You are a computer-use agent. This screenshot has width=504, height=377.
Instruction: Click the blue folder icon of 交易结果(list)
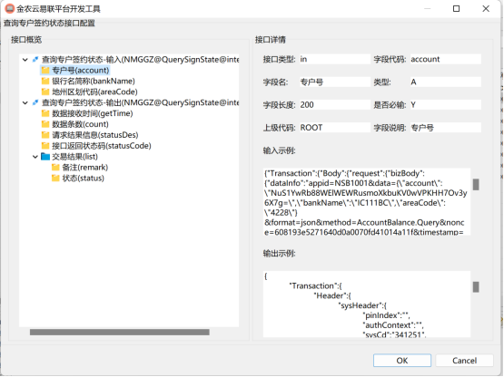[45, 157]
